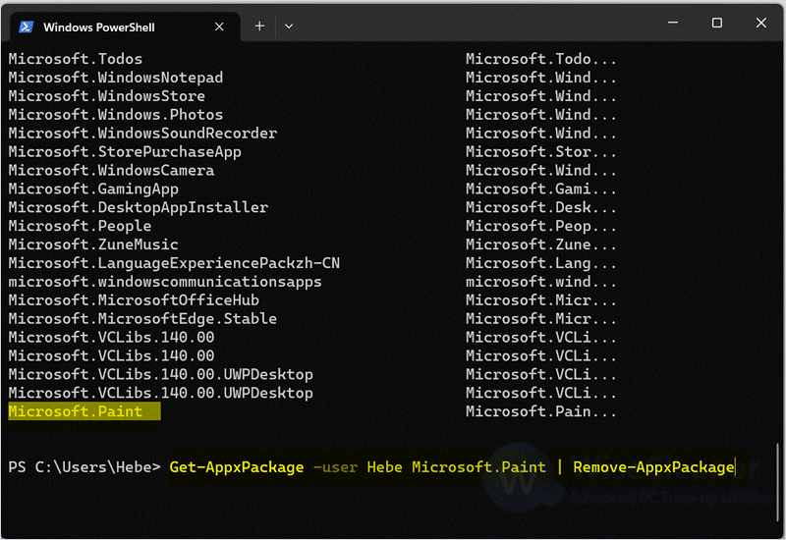Click Microsoft.Pain... in right column

click(x=541, y=411)
